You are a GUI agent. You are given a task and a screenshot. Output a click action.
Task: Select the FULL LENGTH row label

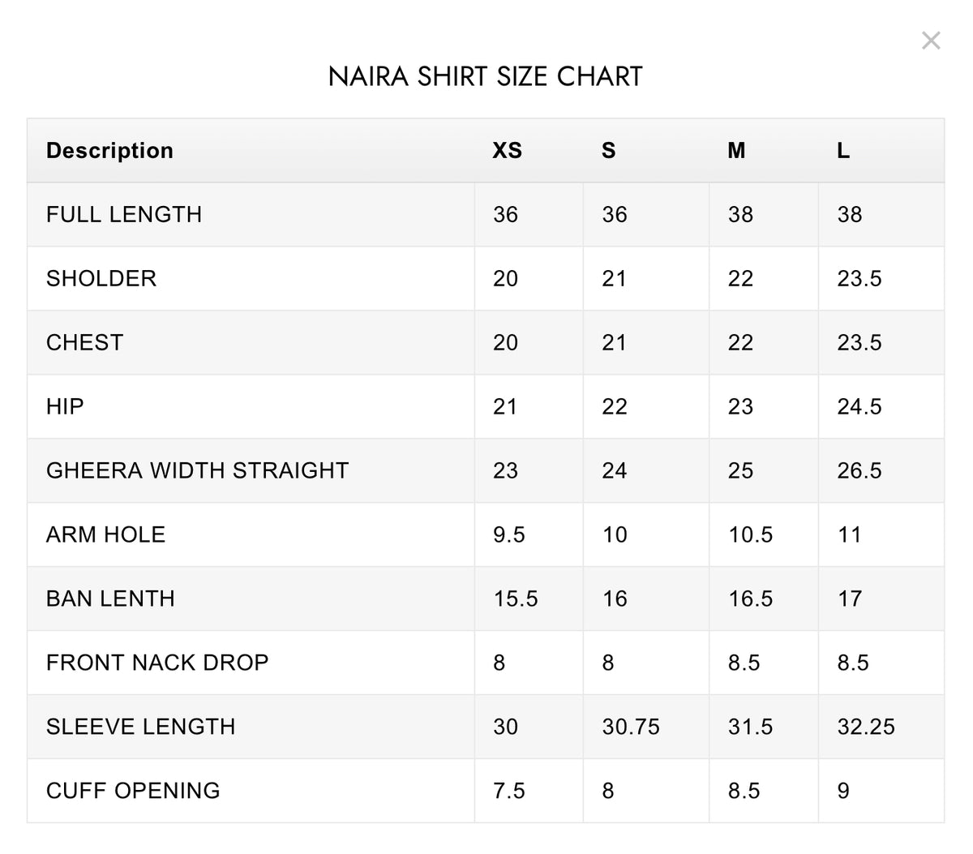(124, 214)
